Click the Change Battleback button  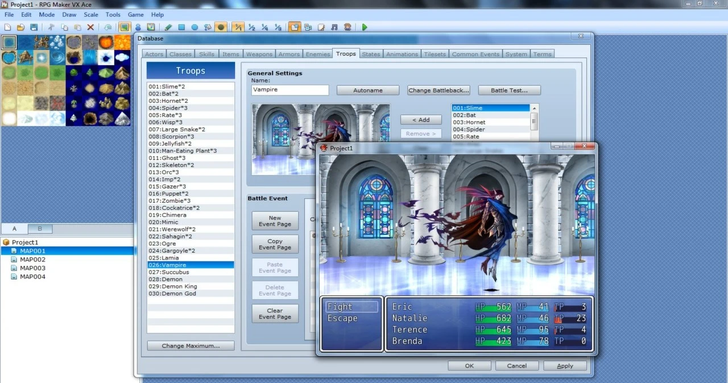[439, 90]
